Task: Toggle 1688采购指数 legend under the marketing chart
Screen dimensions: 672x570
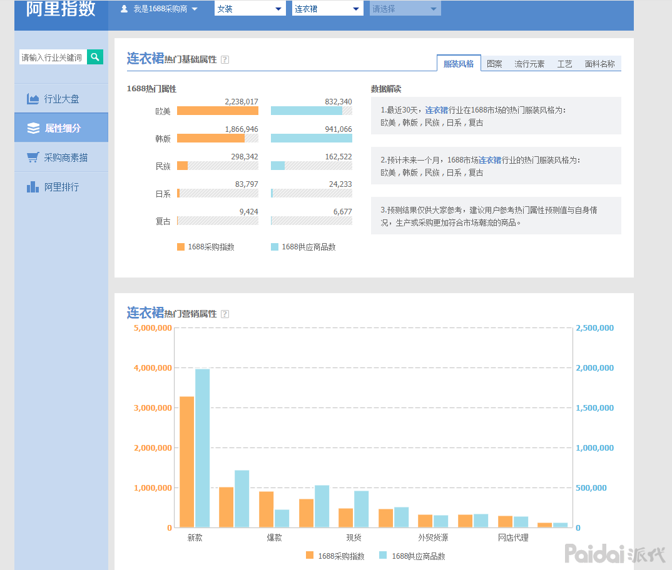Action: [x=335, y=556]
